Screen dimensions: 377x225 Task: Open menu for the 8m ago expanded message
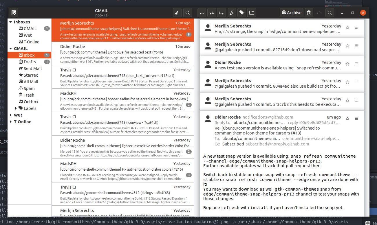[356, 119]
